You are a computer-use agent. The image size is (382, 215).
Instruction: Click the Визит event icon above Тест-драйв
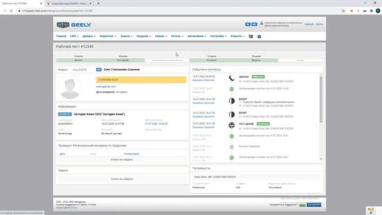232,114
